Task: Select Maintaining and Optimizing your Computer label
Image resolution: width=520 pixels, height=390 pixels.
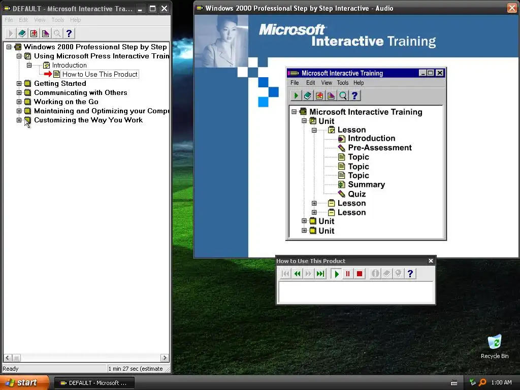Action: [x=102, y=111]
